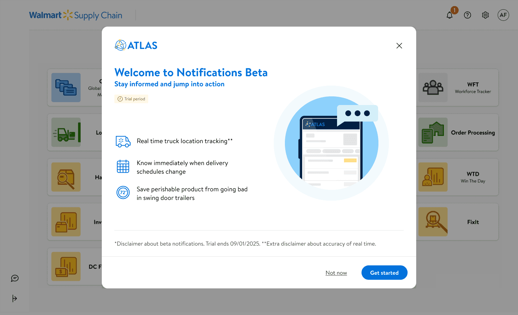The height and width of the screenshot is (315, 518).
Task: Click the 'Welcome to Notifications Beta' heading
Action: (191, 72)
